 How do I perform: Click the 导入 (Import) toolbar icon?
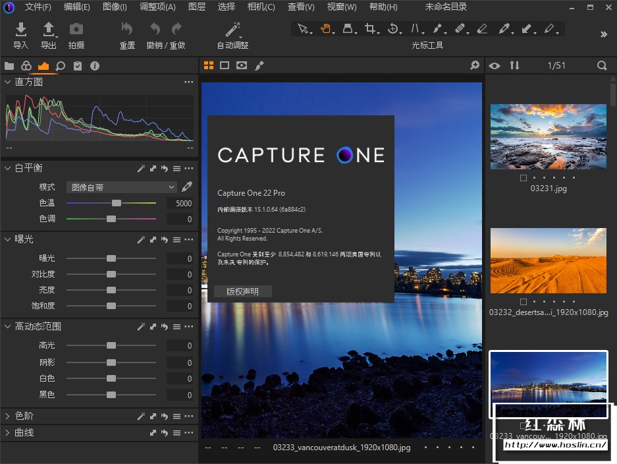(x=21, y=29)
